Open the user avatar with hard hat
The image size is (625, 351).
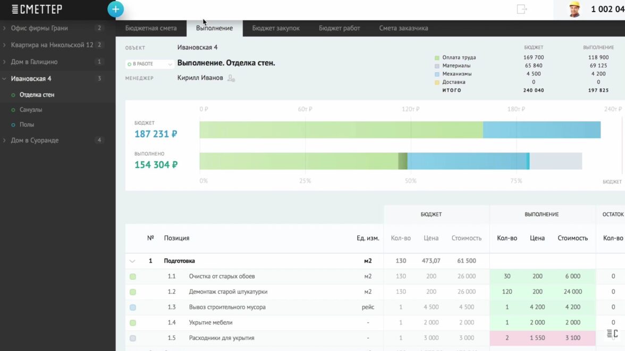point(574,10)
